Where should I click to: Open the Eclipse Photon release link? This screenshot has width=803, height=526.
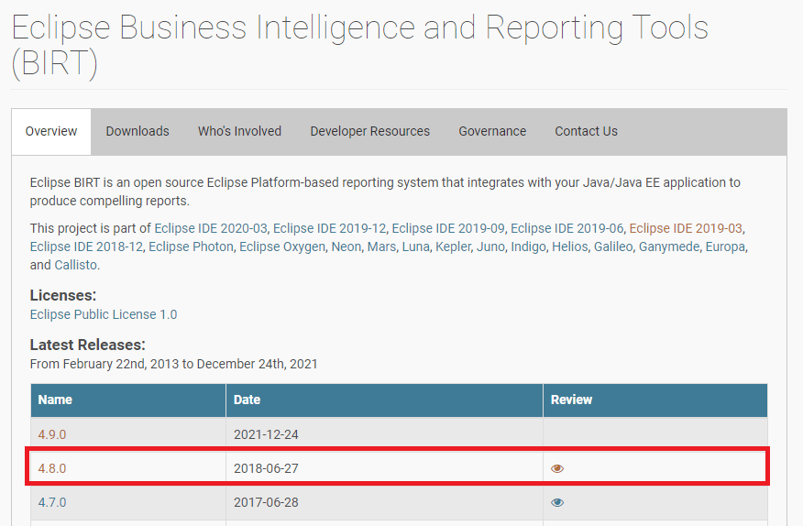pos(190,247)
